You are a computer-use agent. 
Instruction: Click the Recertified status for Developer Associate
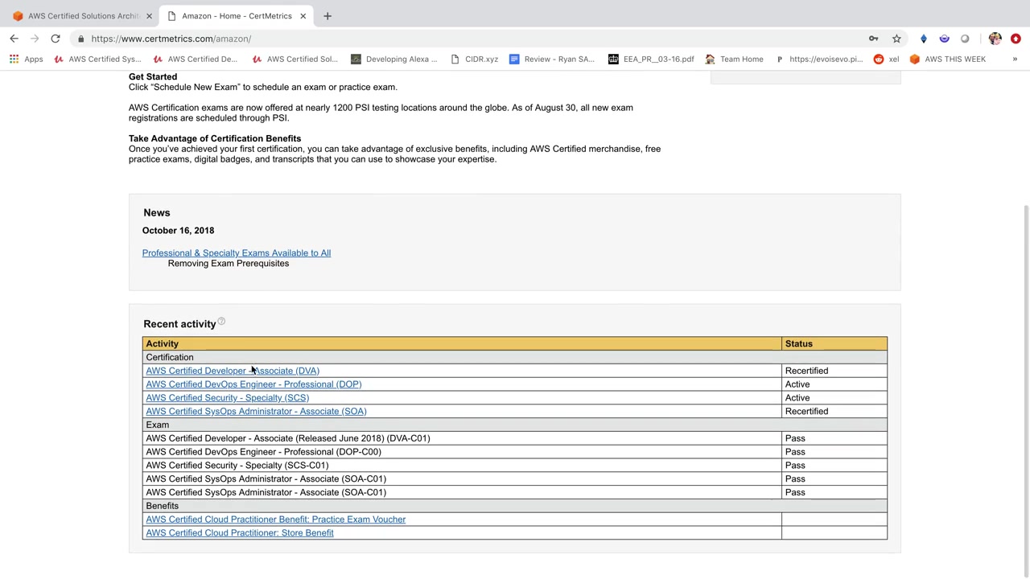tap(806, 371)
